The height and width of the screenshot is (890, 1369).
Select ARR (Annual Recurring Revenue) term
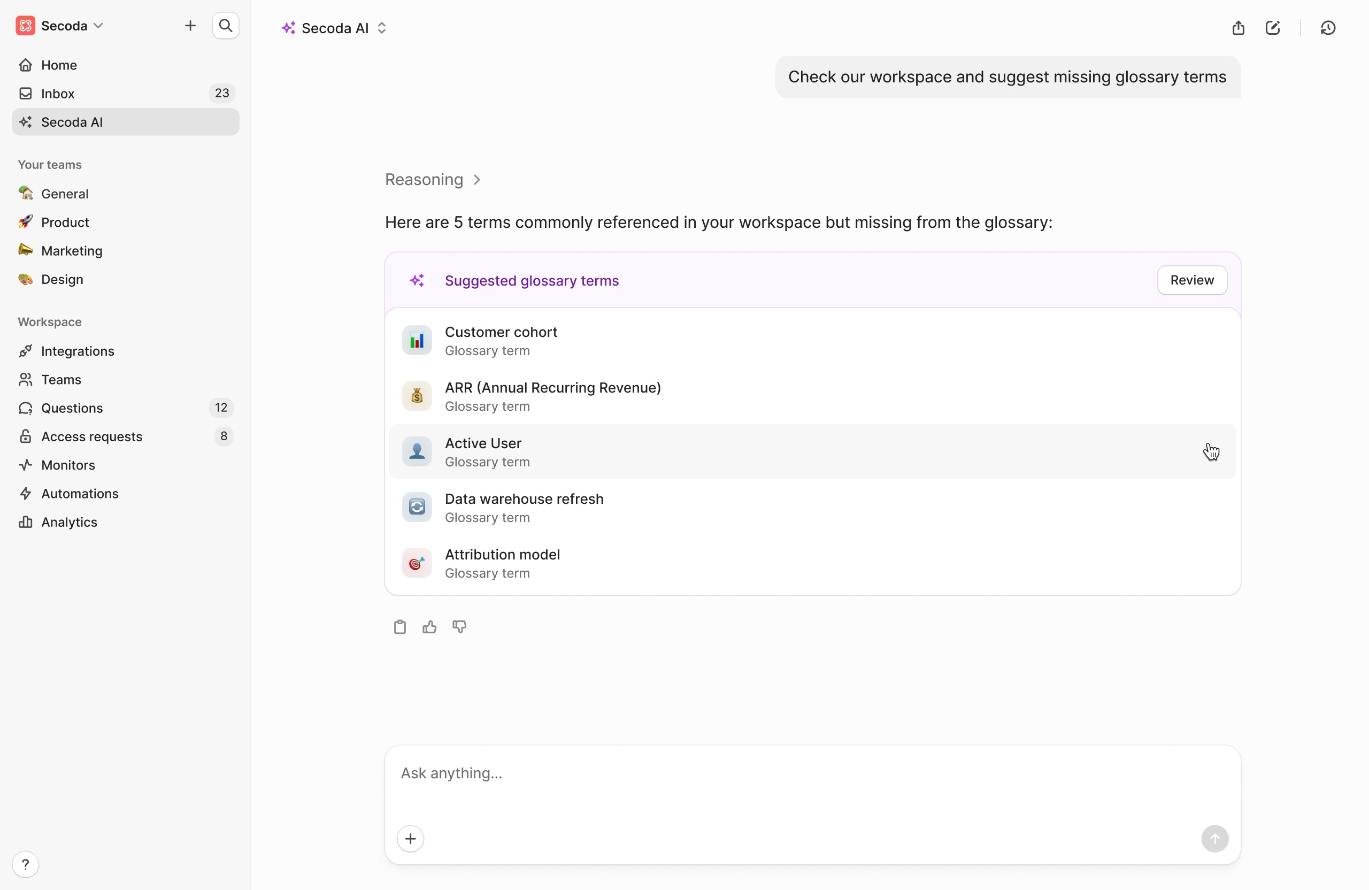point(812,396)
